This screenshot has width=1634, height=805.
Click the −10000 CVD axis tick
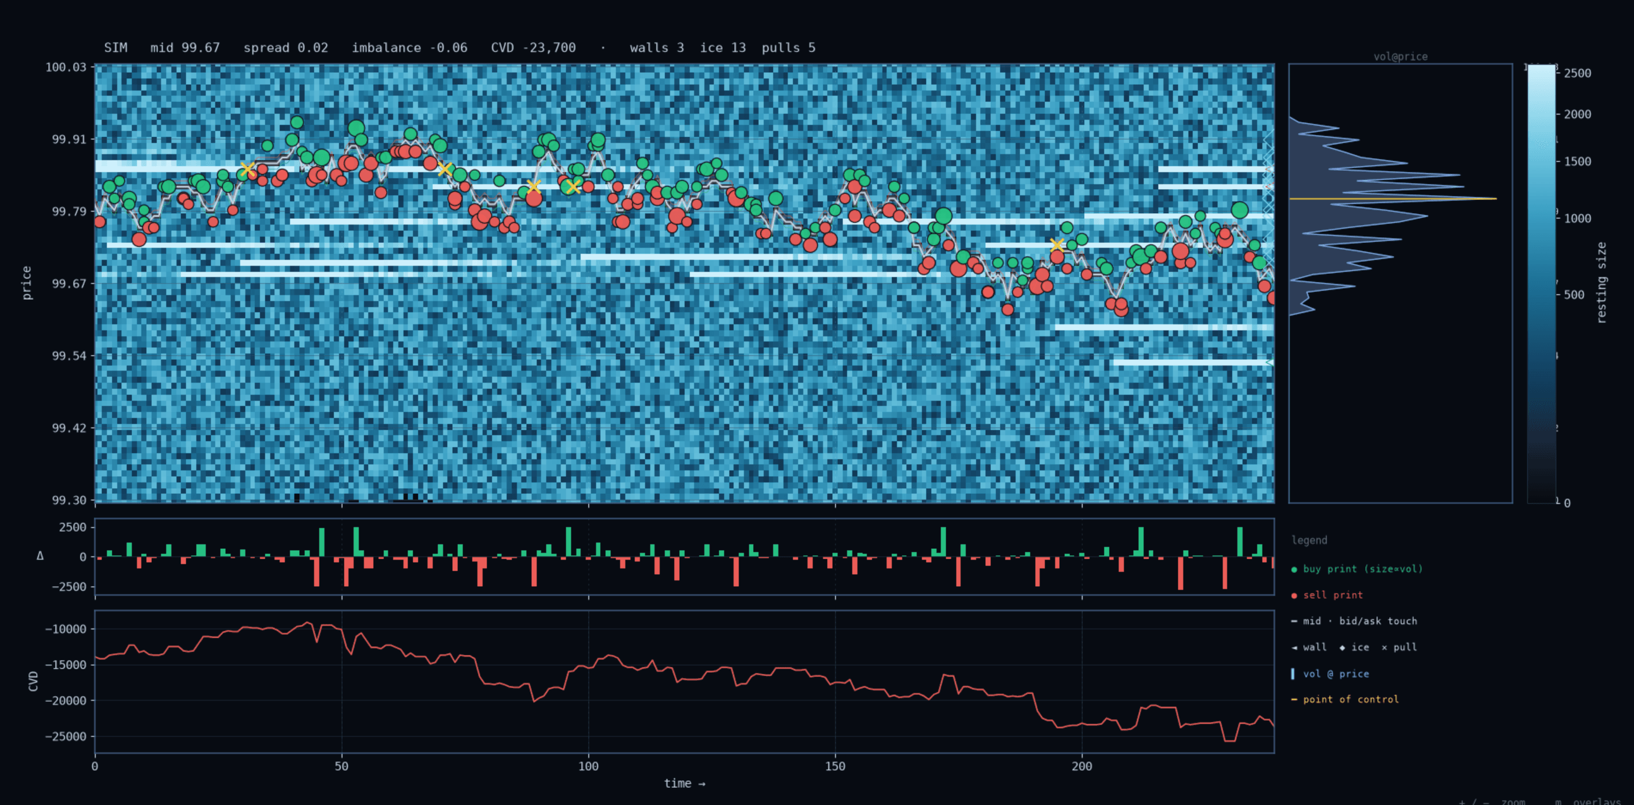(65, 629)
